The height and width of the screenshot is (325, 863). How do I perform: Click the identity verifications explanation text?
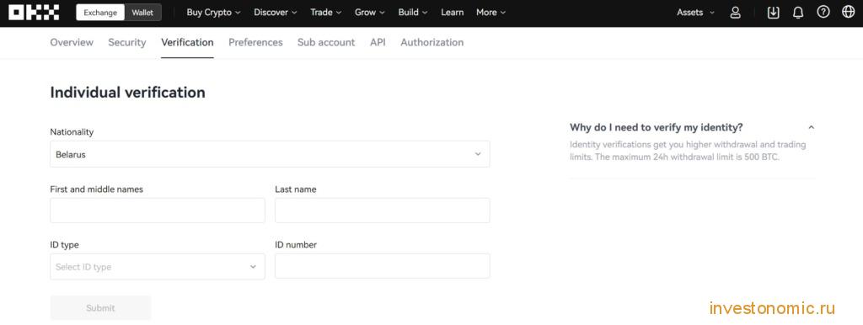coord(688,151)
